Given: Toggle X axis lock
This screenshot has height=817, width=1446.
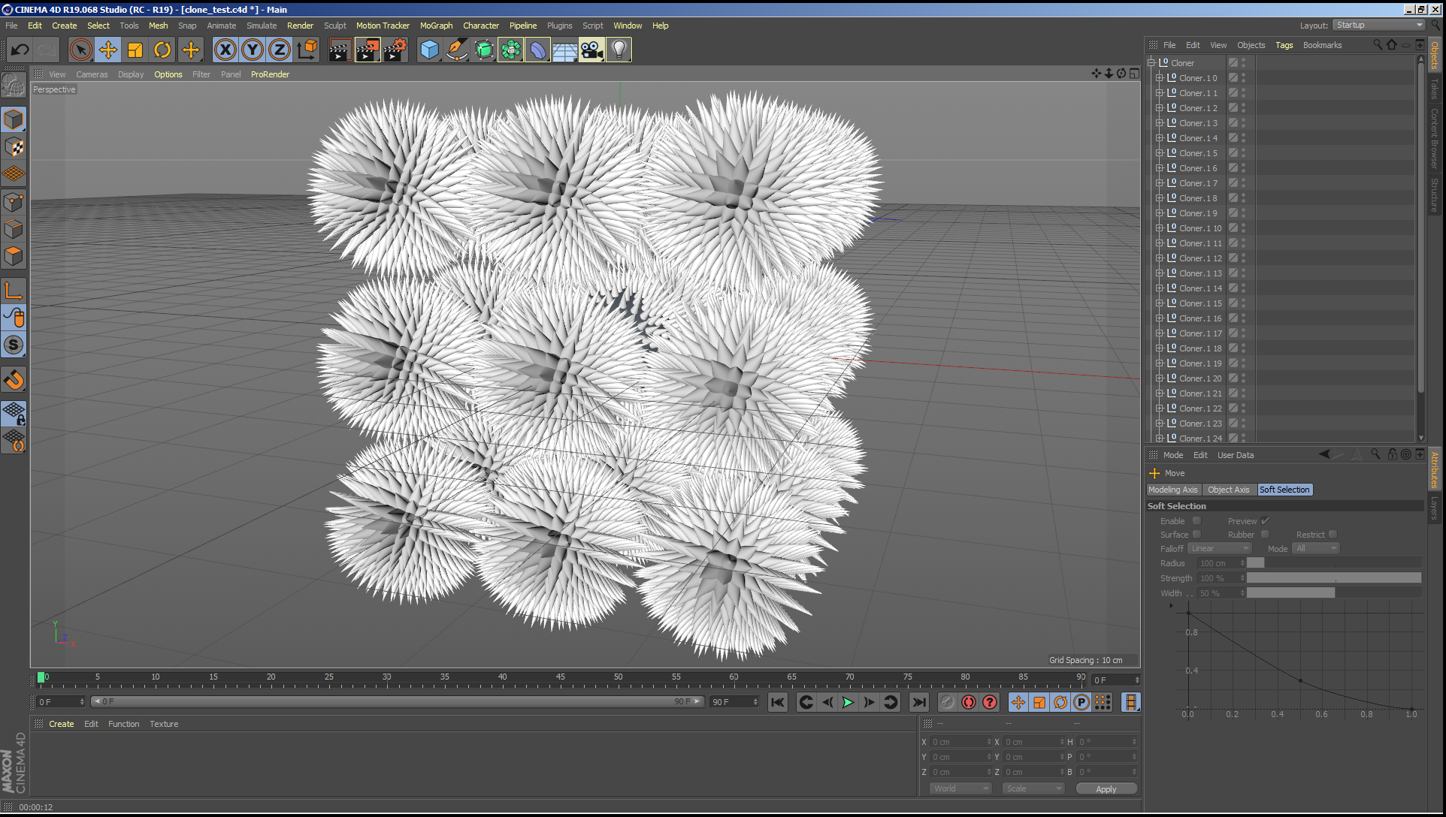Looking at the screenshot, I should click(225, 50).
